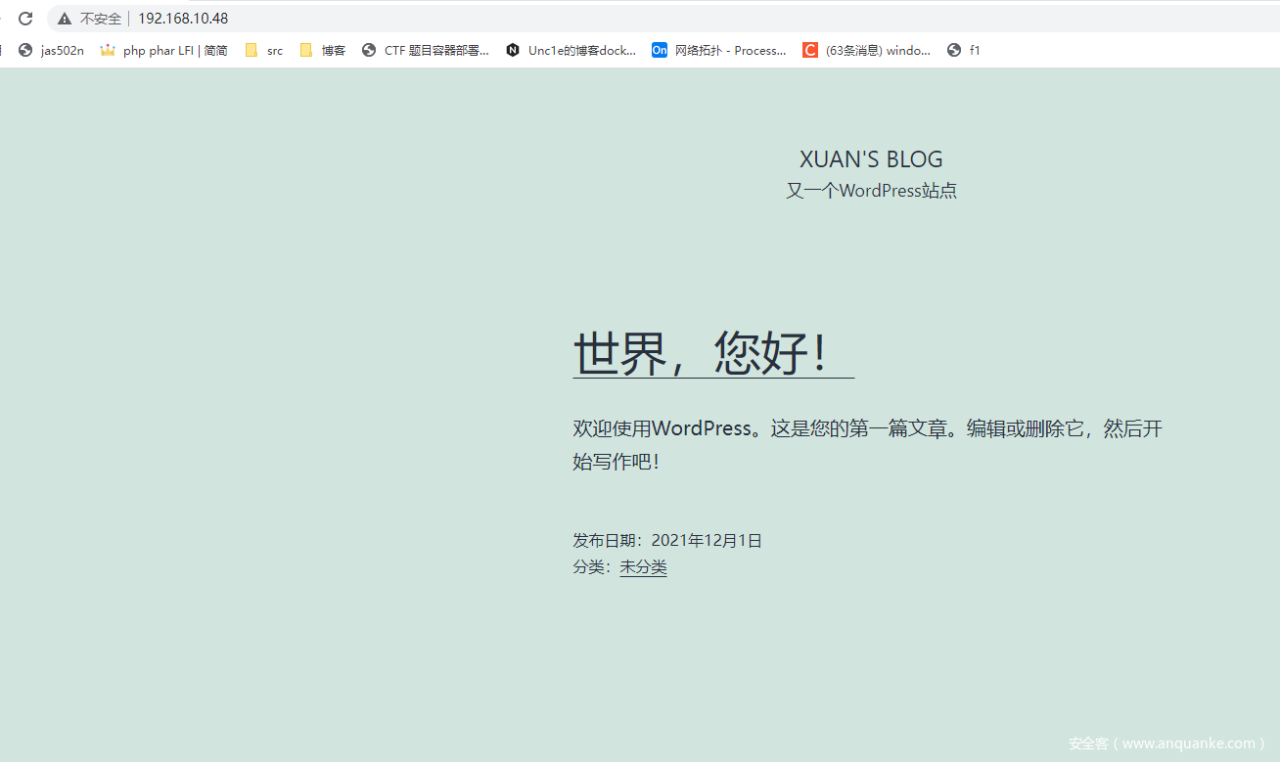
Task: Open the 未分类 category link
Action: coord(643,567)
